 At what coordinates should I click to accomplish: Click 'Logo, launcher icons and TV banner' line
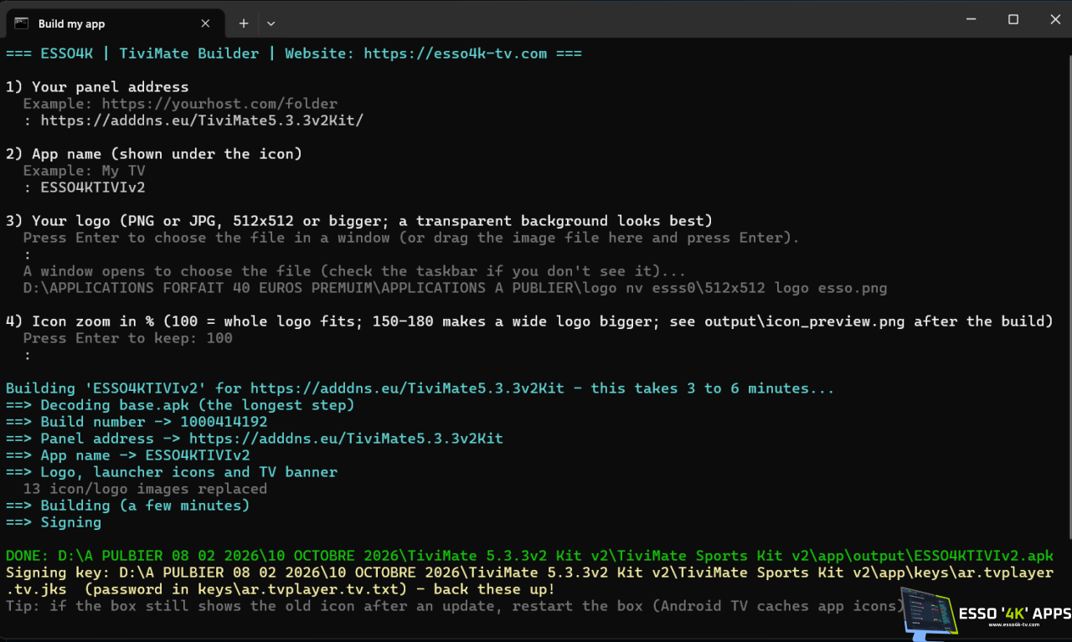coord(172,472)
